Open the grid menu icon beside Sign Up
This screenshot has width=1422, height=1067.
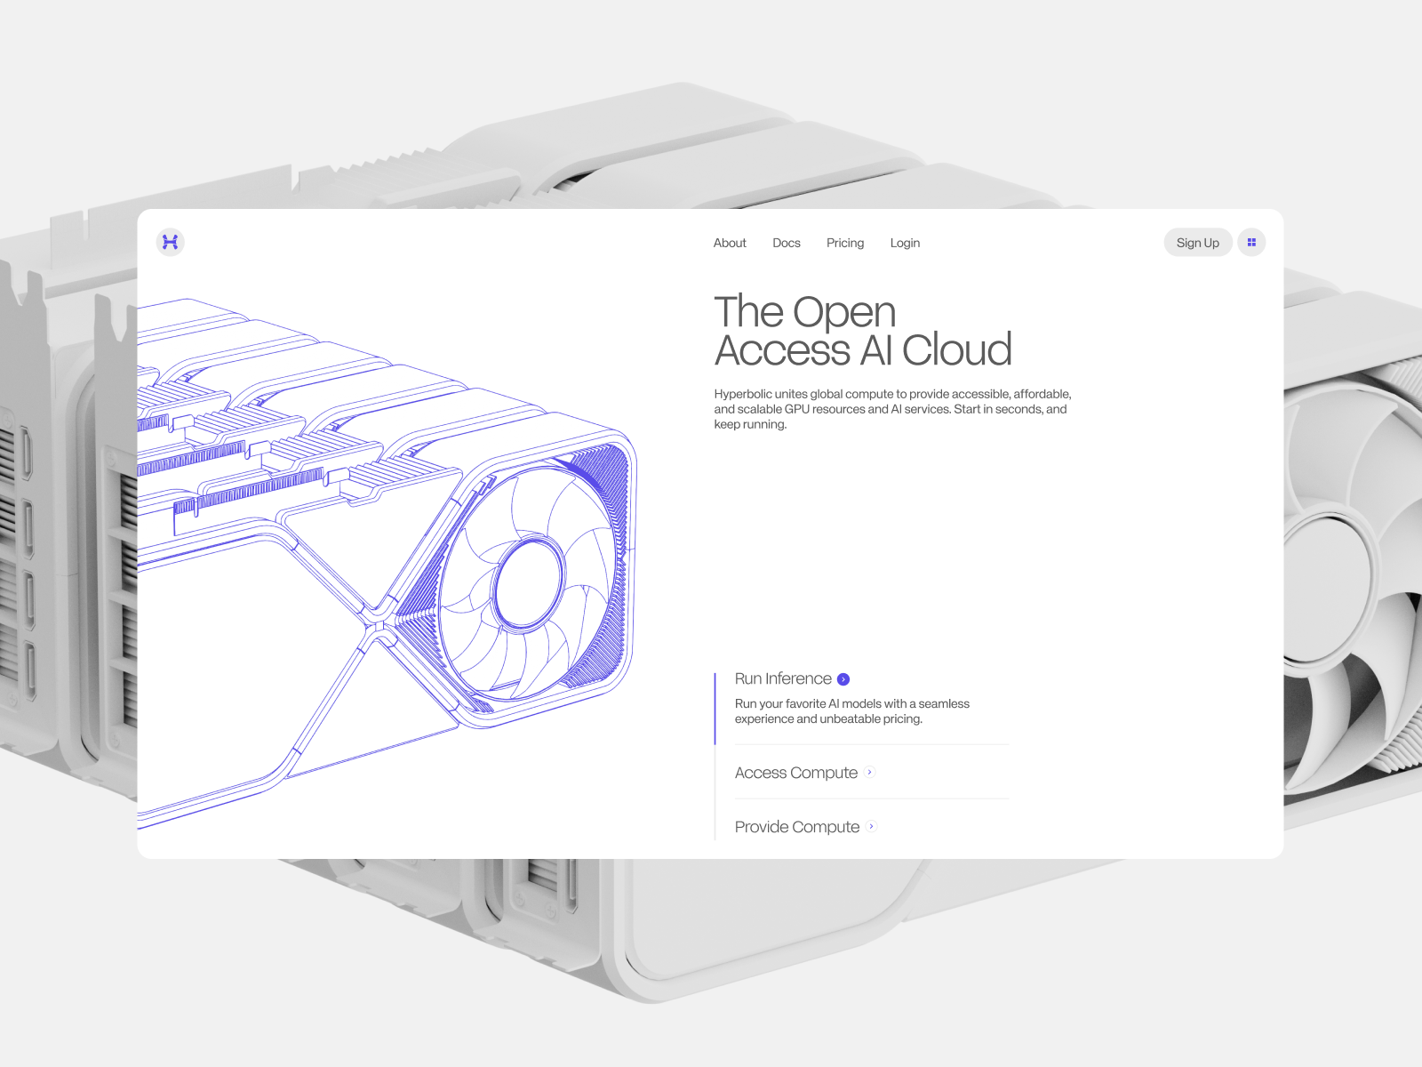pos(1251,242)
